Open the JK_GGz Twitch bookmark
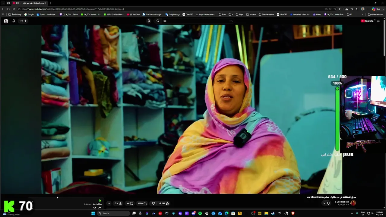 [69, 14]
